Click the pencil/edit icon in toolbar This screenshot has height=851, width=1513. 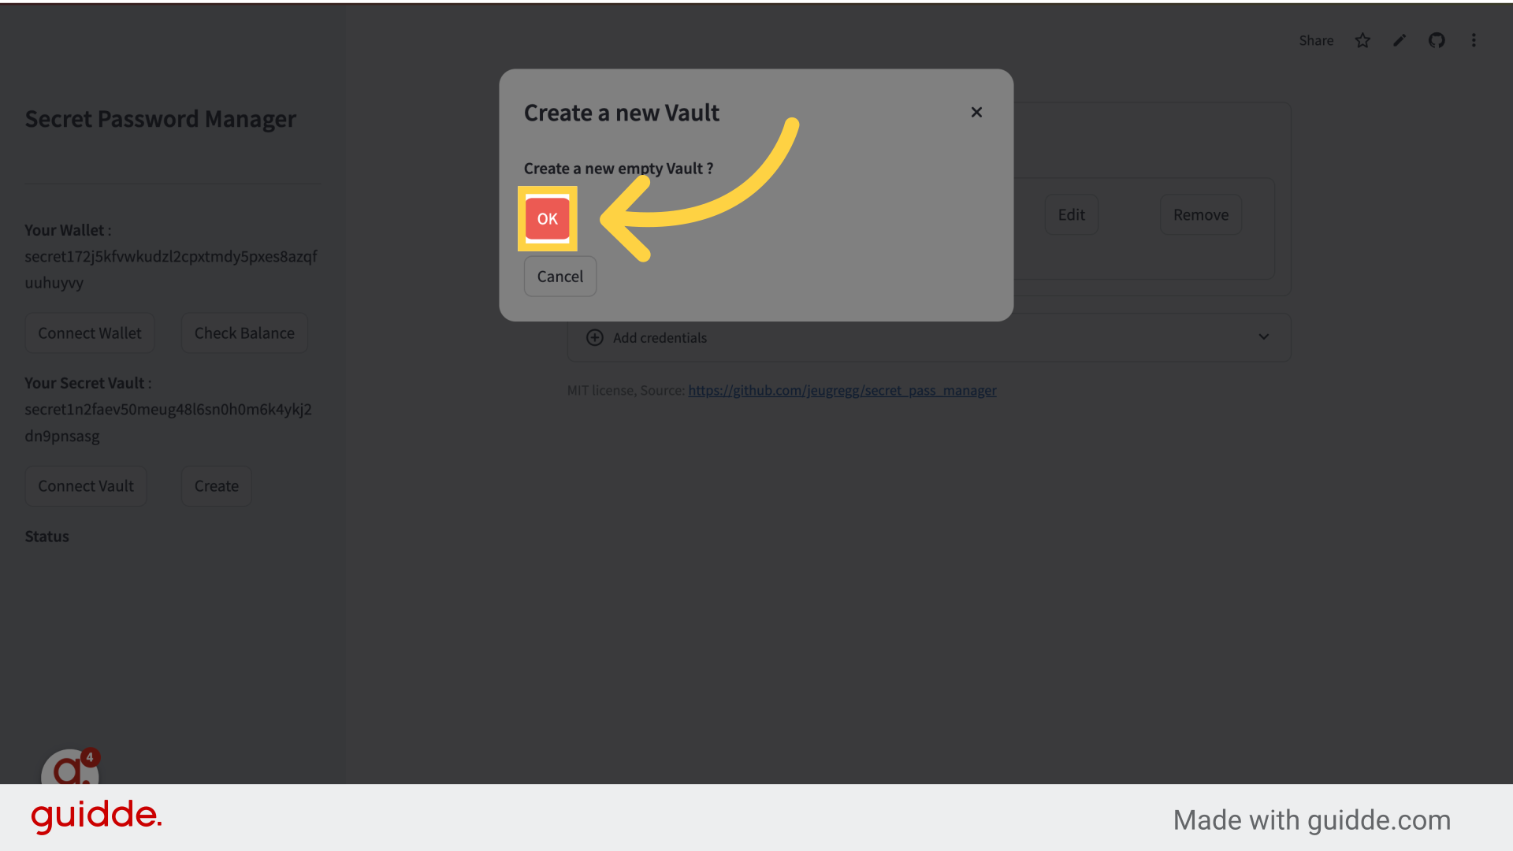click(x=1400, y=40)
